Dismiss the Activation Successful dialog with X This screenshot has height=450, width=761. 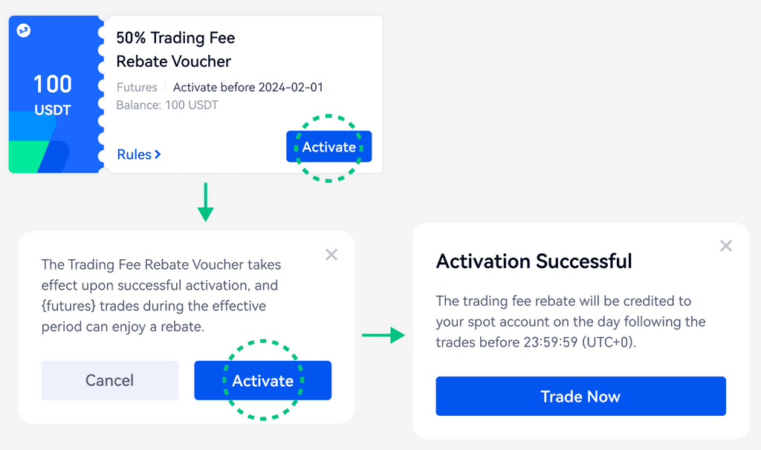click(726, 246)
